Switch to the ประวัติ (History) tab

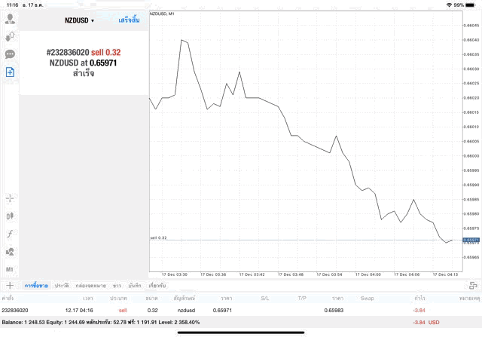[x=62, y=286]
